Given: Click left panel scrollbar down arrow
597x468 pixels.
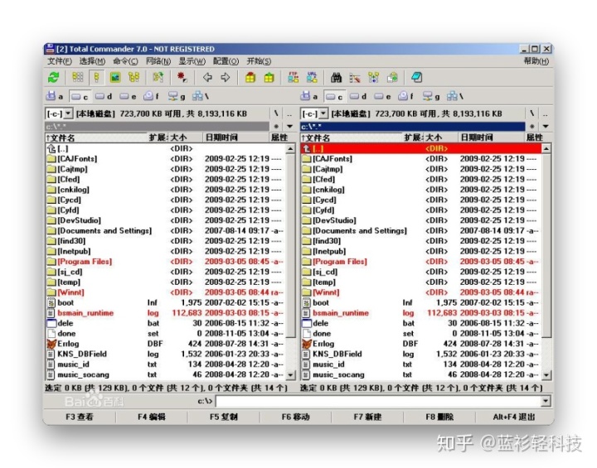Looking at the screenshot, I should pos(290,374).
